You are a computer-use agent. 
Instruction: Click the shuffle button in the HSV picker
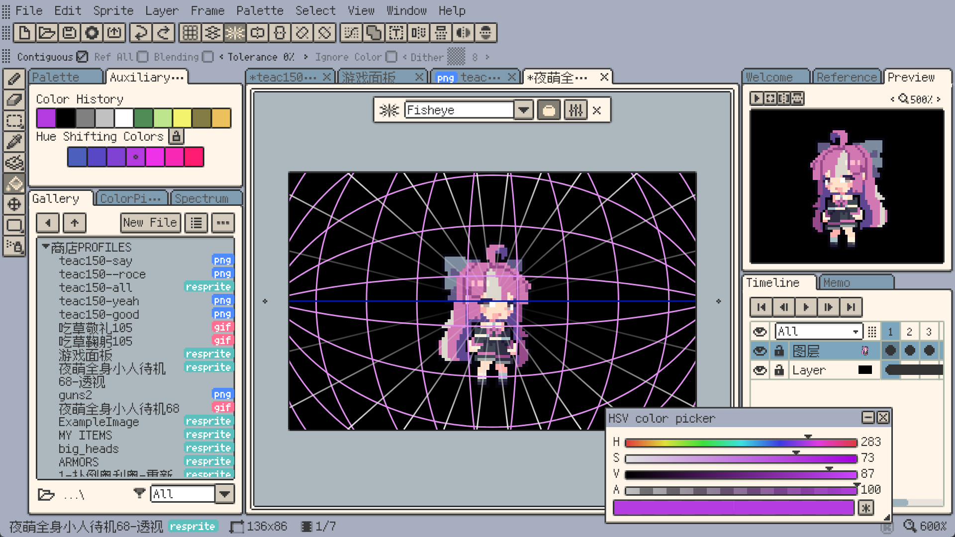(865, 508)
